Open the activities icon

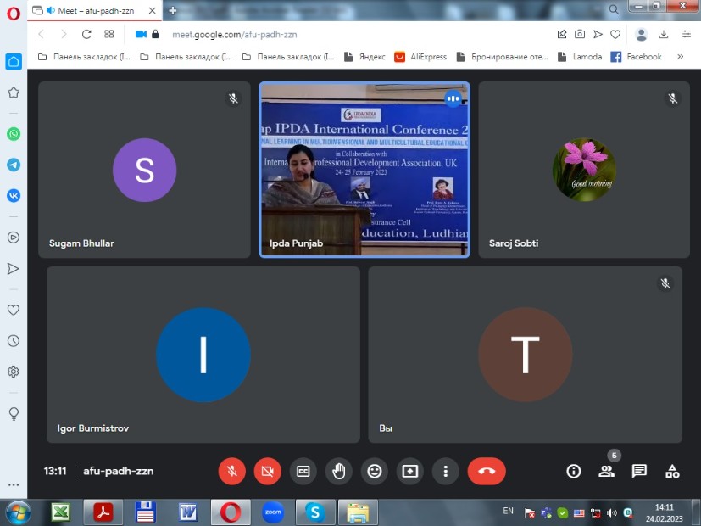point(672,471)
